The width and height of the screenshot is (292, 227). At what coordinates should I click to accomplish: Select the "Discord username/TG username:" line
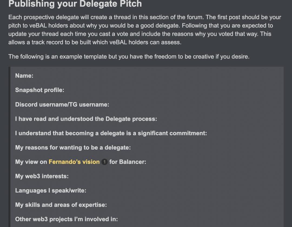pos(62,104)
